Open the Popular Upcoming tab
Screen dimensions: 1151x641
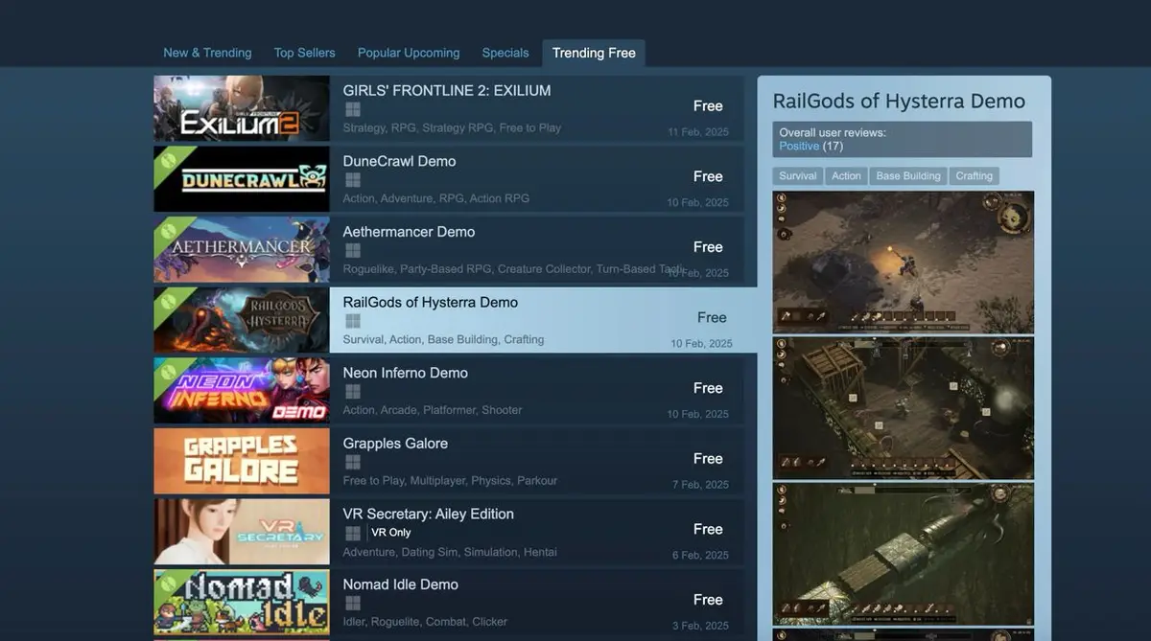[409, 53]
